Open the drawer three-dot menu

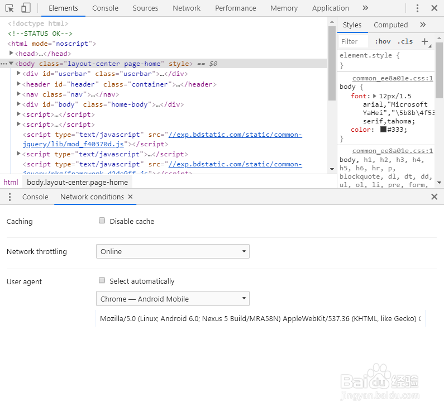9,197
